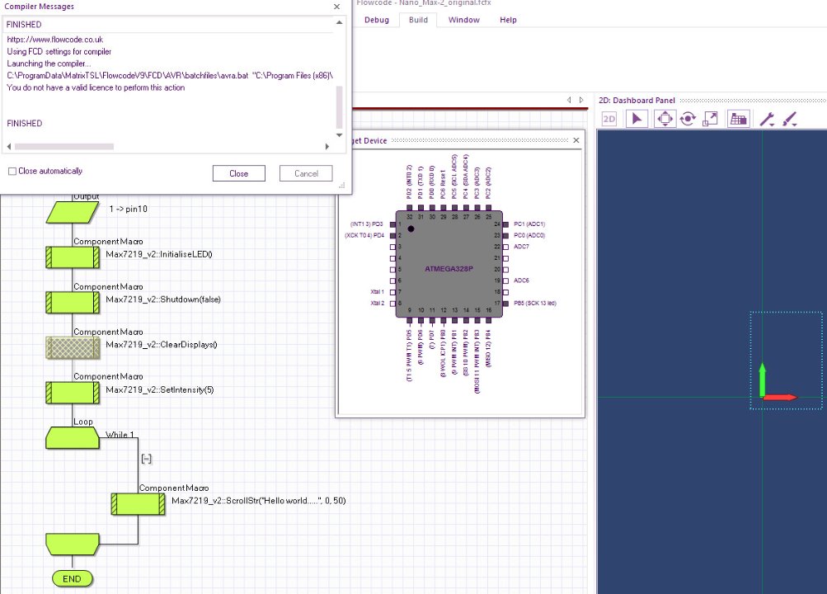Image resolution: width=827 pixels, height=594 pixels.
Task: Click the Cancel button in Compiler Messages
Action: pyautogui.click(x=306, y=173)
